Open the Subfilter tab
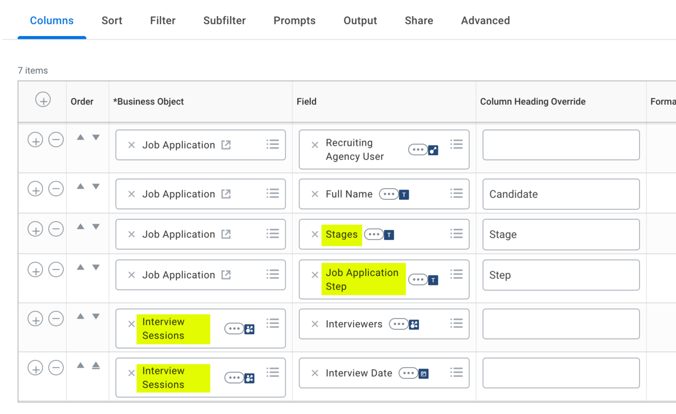 tap(224, 21)
